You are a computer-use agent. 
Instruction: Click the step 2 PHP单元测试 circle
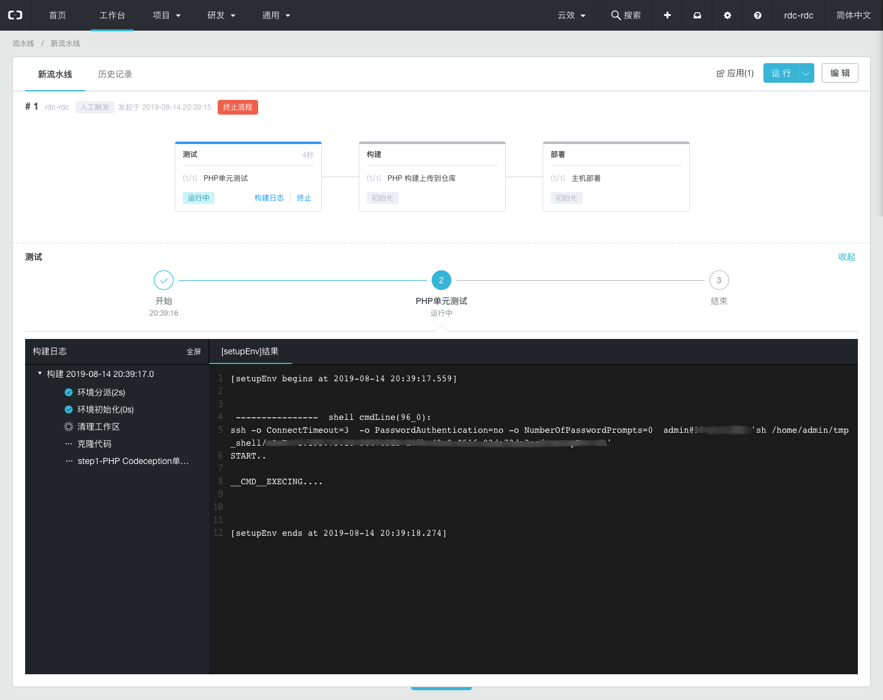point(442,280)
